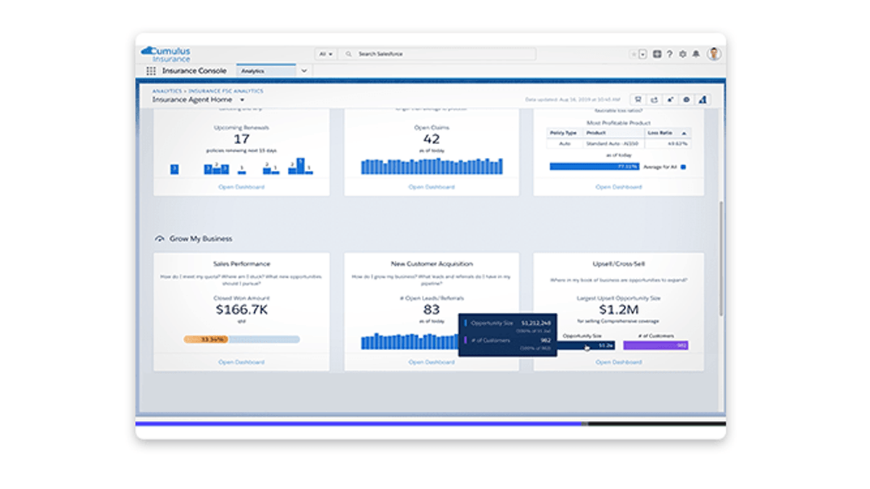The image size is (870, 489).
Task: Click the leftmost icon in the dashboard toolbar
Action: (638, 100)
